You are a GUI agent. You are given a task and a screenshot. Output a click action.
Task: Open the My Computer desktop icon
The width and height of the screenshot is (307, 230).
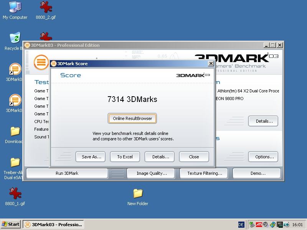[15, 10]
